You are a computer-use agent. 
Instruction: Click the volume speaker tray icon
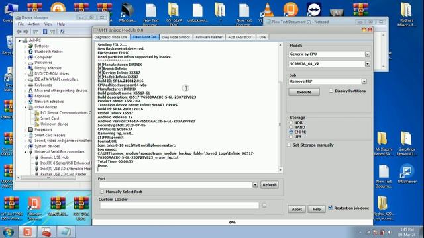pos(390,232)
